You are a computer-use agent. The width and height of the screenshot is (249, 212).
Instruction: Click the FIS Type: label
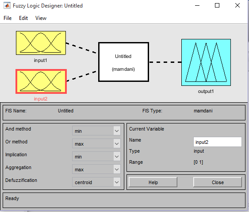pos(152,111)
